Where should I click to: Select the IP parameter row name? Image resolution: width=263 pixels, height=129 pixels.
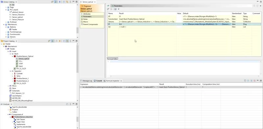click(x=109, y=24)
